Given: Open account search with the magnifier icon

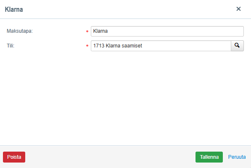Looking at the screenshot, I should 237,46.
